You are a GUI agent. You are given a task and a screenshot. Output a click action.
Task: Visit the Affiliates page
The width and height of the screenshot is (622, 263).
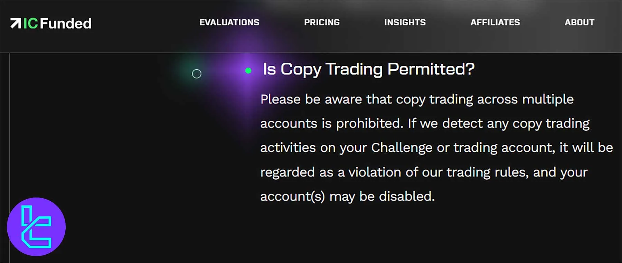pos(495,23)
